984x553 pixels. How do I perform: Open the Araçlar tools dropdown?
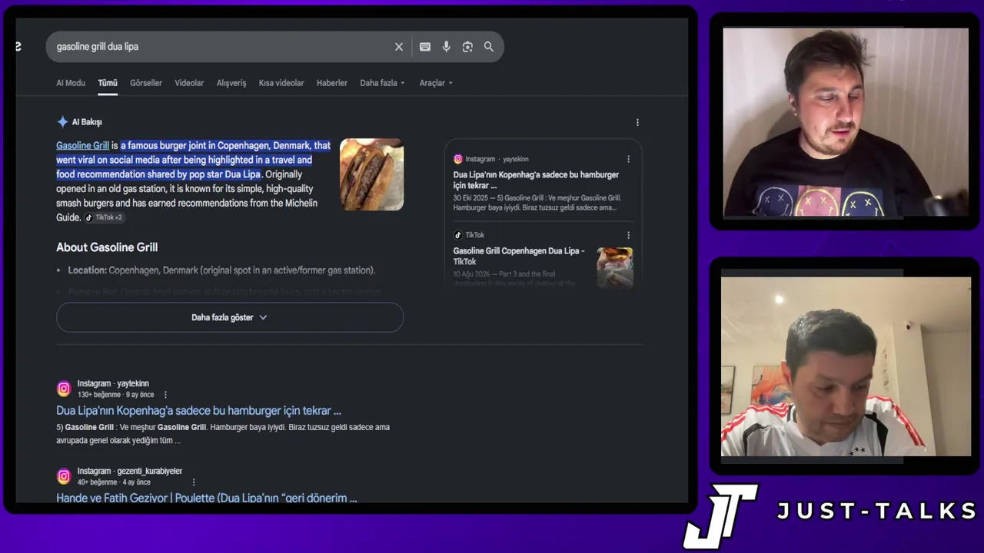coord(436,83)
